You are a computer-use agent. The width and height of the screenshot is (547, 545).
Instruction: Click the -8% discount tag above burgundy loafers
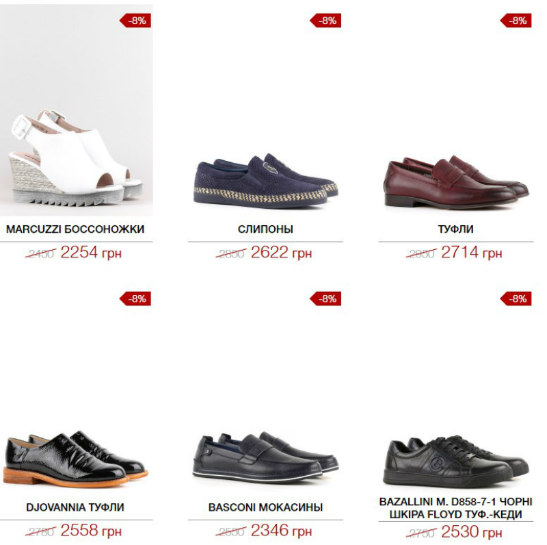[x=516, y=21]
